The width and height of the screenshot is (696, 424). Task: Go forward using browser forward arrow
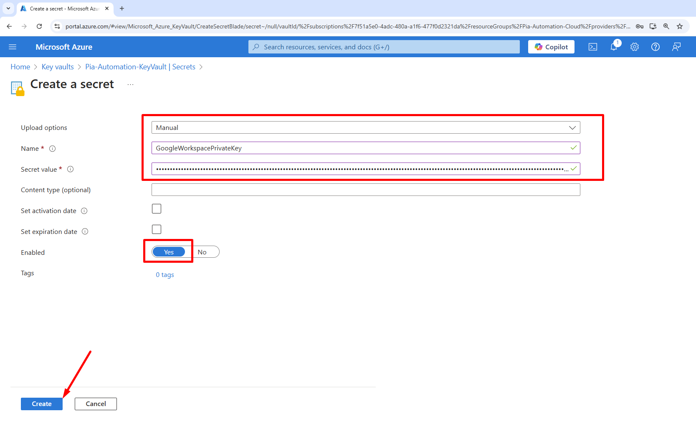pos(24,26)
